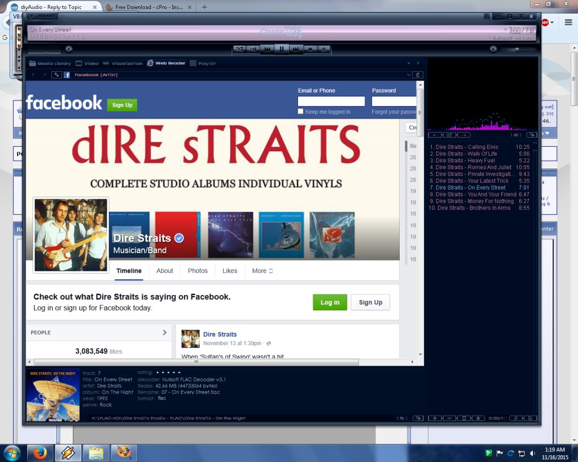Open the Photos tab
This screenshot has height=462, width=578.
click(198, 271)
